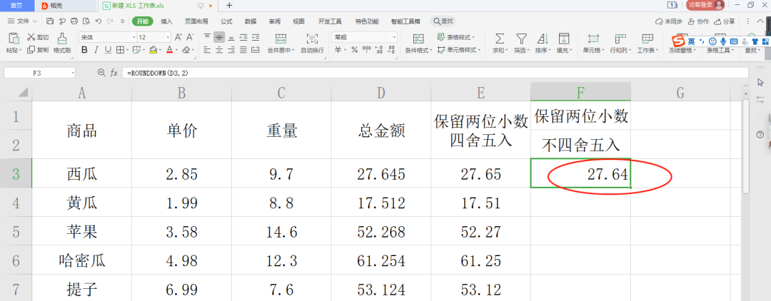The width and height of the screenshot is (771, 301).
Task: Click the Conditional Formatting (条件格式) icon
Action: pos(417,38)
